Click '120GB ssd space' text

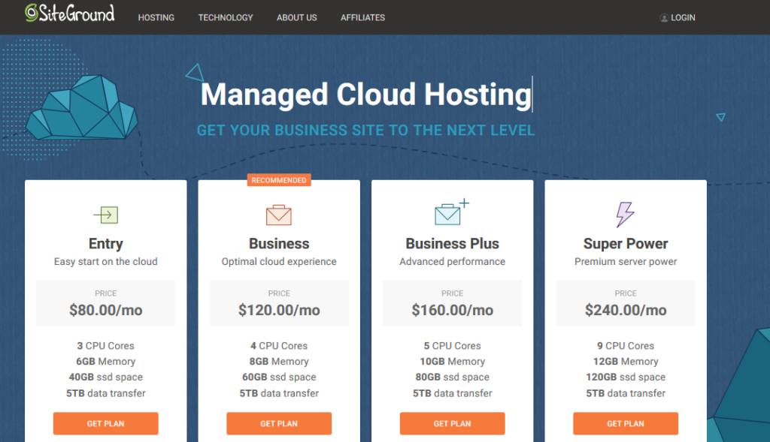(x=626, y=377)
